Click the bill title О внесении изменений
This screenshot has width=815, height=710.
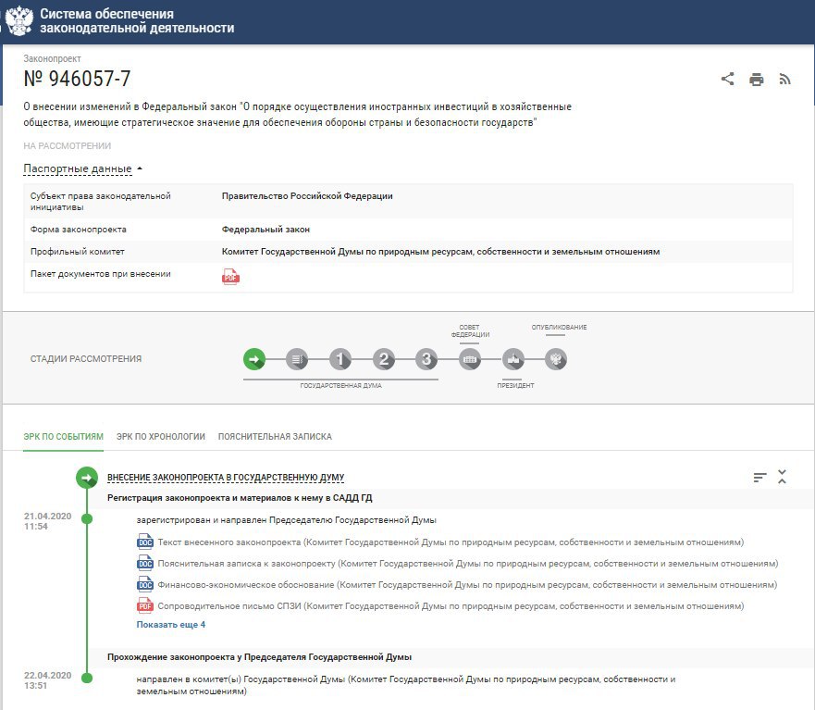(297, 115)
